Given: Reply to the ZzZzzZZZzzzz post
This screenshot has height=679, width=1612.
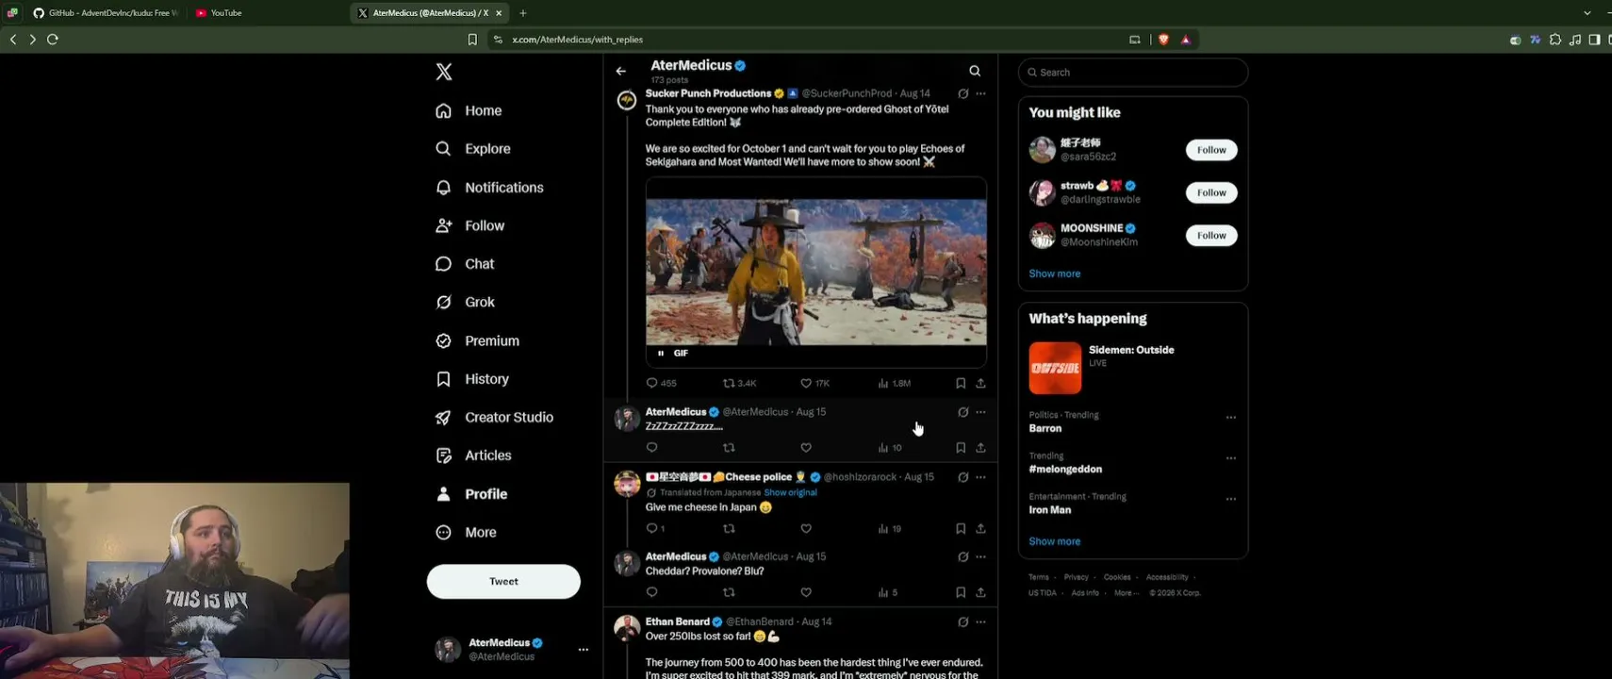Looking at the screenshot, I should [x=651, y=448].
